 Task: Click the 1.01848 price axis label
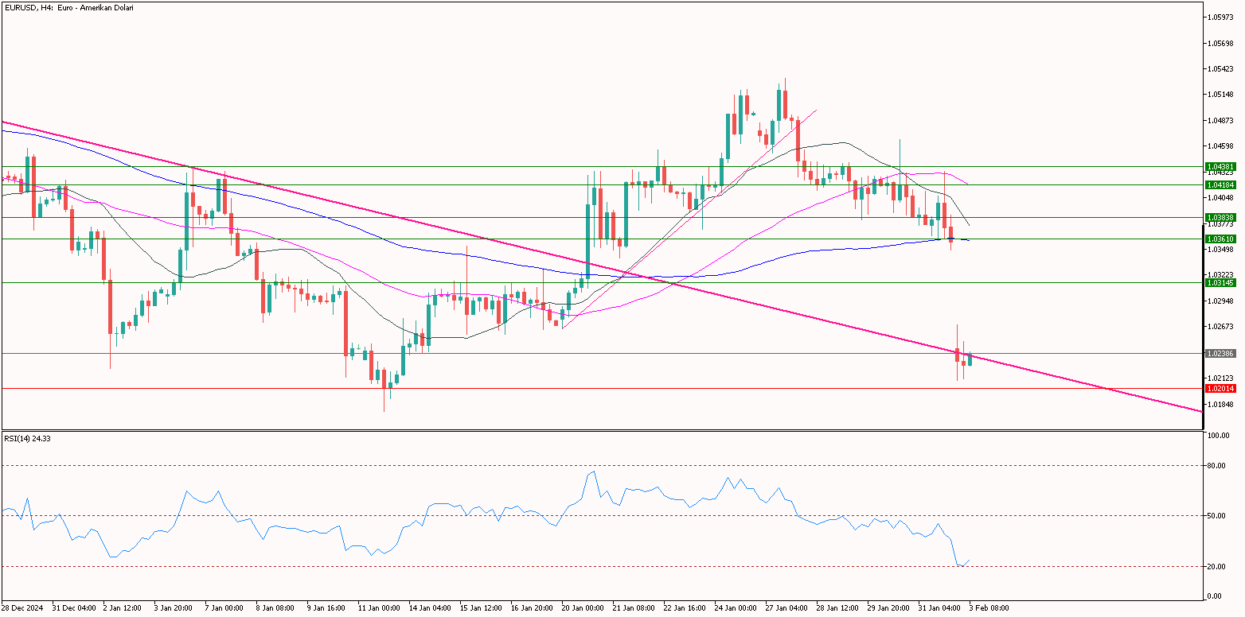[x=1220, y=405]
